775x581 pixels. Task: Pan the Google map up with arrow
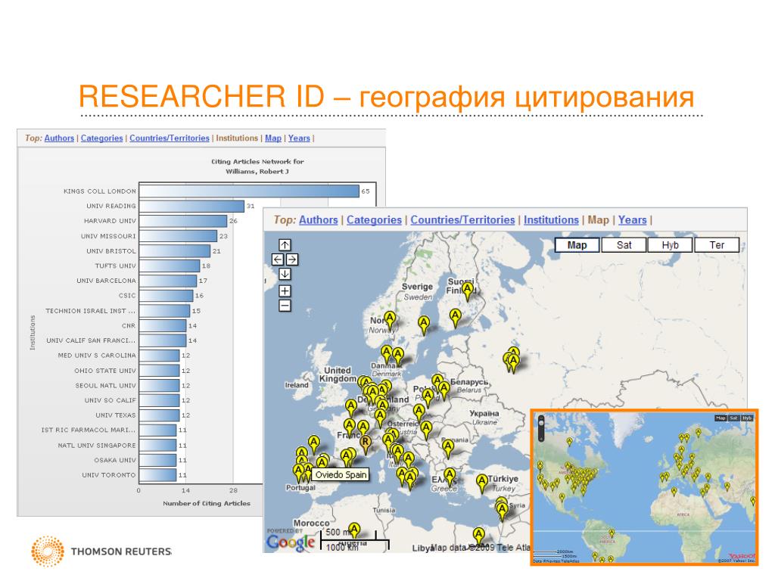pos(285,244)
